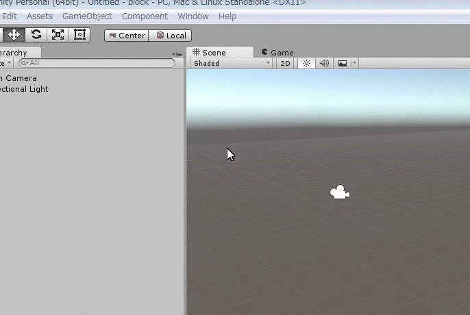Viewport: 470px width, 315px height.
Task: Open the Edit menu
Action: [10, 16]
